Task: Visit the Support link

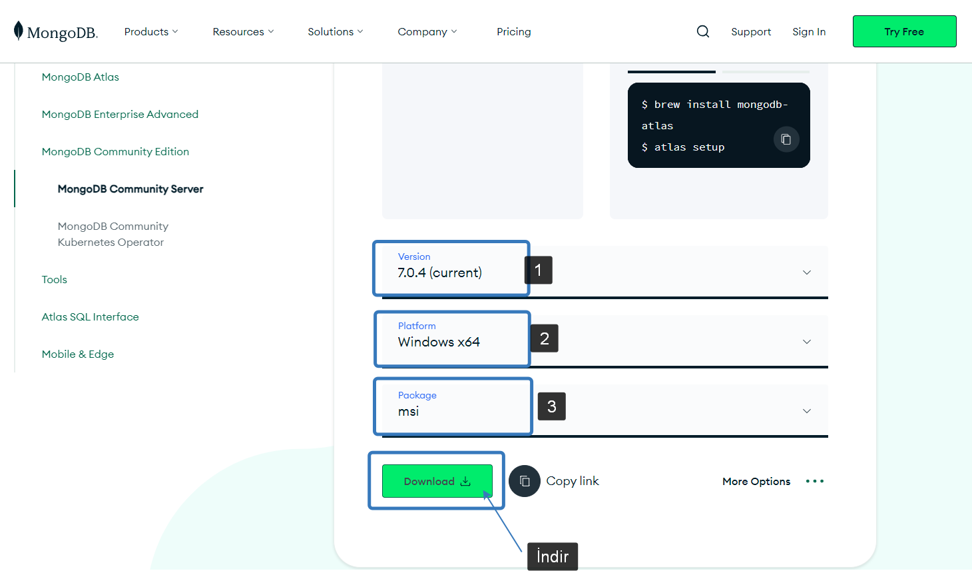Action: (750, 32)
